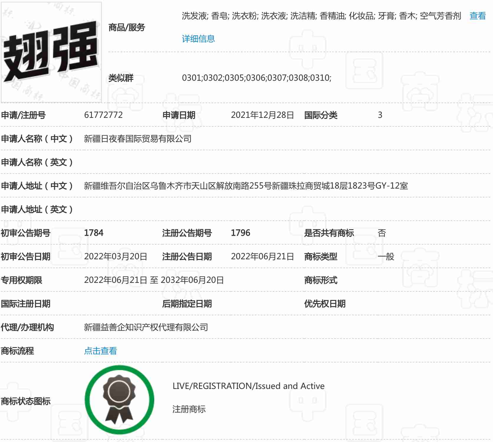The height and width of the screenshot is (442, 493).
Task: Click the agency name 新疆益善企知识产权代理有限公司
Action: click(146, 327)
